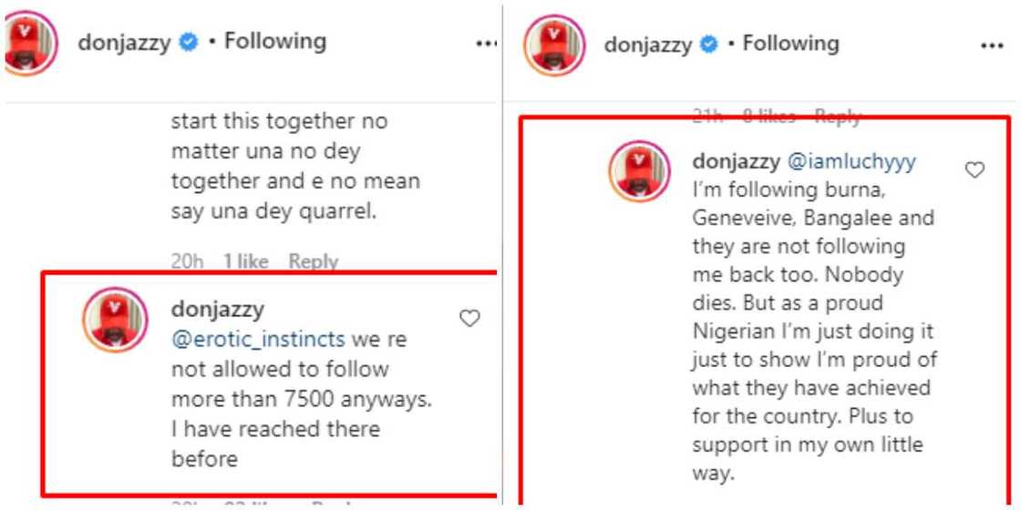The height and width of the screenshot is (510, 1021).
Task: Open donjazzy's avatar in the left post header
Action: (x=30, y=43)
